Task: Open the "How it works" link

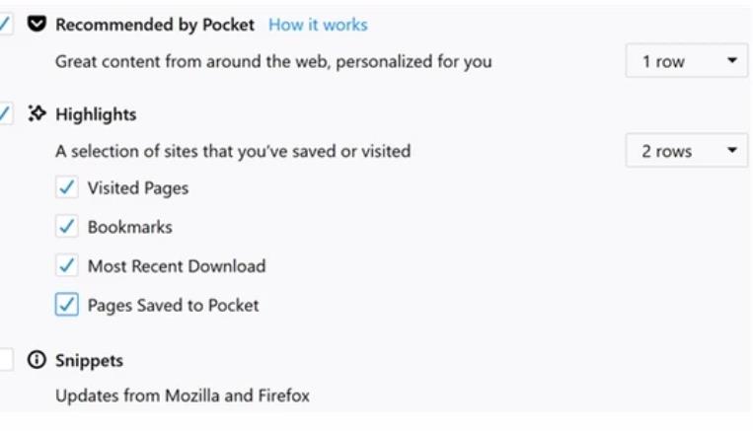Action: (x=318, y=25)
